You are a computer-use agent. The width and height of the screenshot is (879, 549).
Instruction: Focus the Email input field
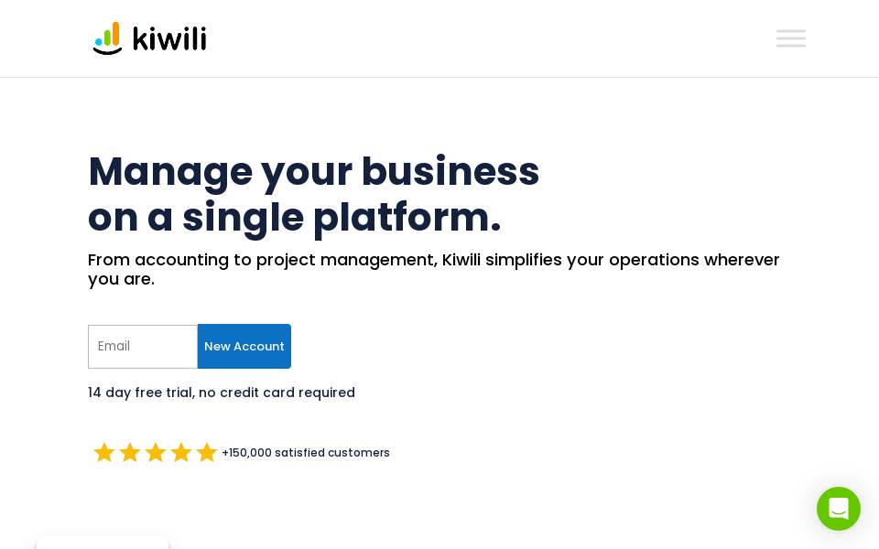pos(143,347)
